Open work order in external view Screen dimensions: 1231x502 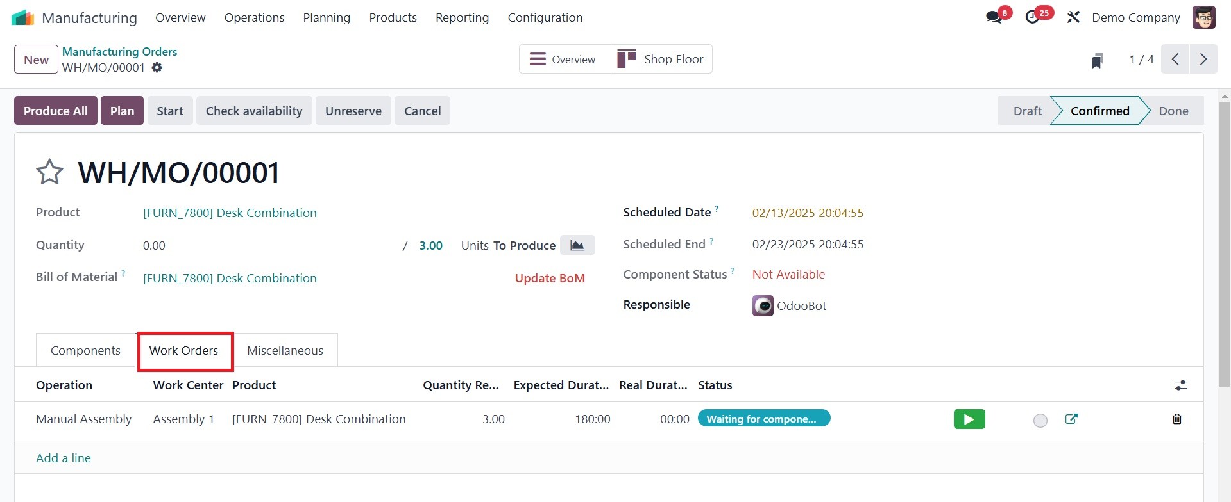coord(1071,419)
